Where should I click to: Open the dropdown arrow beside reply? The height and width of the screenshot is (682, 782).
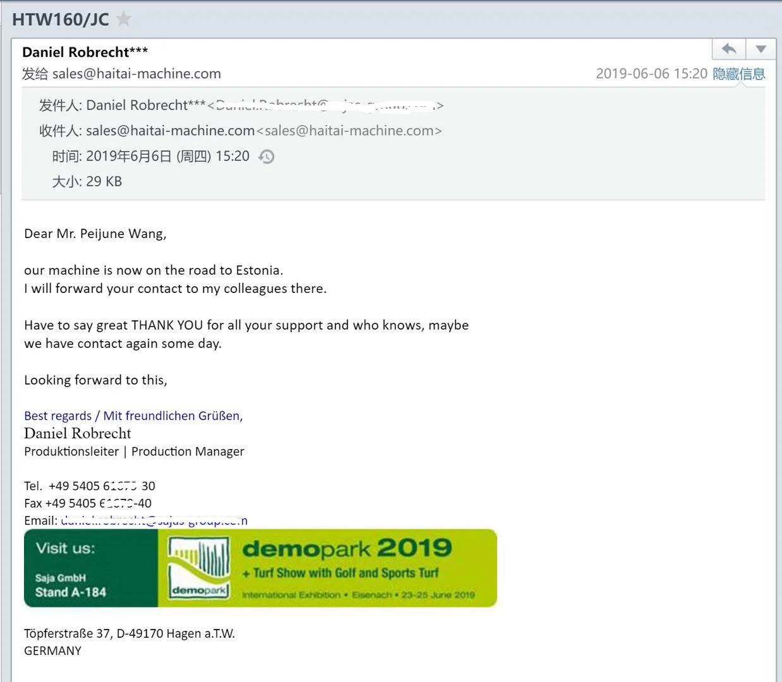click(x=761, y=49)
